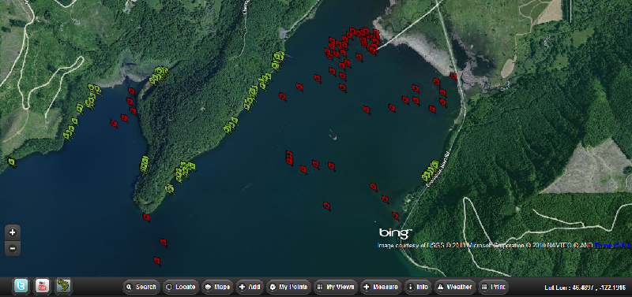Open the Search tool

click(141, 287)
